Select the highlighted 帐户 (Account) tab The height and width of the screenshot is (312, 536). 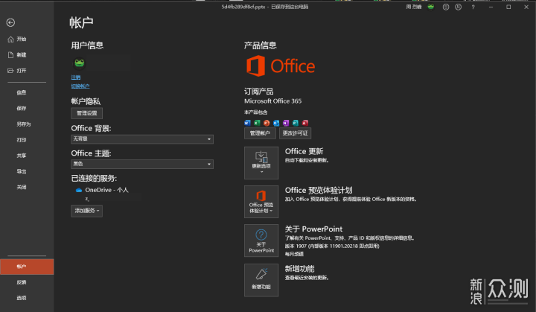point(27,267)
